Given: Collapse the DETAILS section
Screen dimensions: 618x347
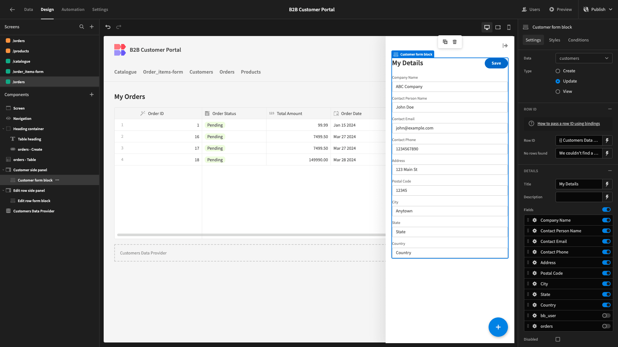Looking at the screenshot, I should [x=610, y=171].
